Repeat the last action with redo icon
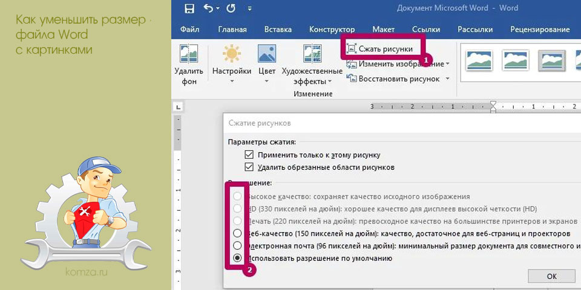 click(231, 8)
